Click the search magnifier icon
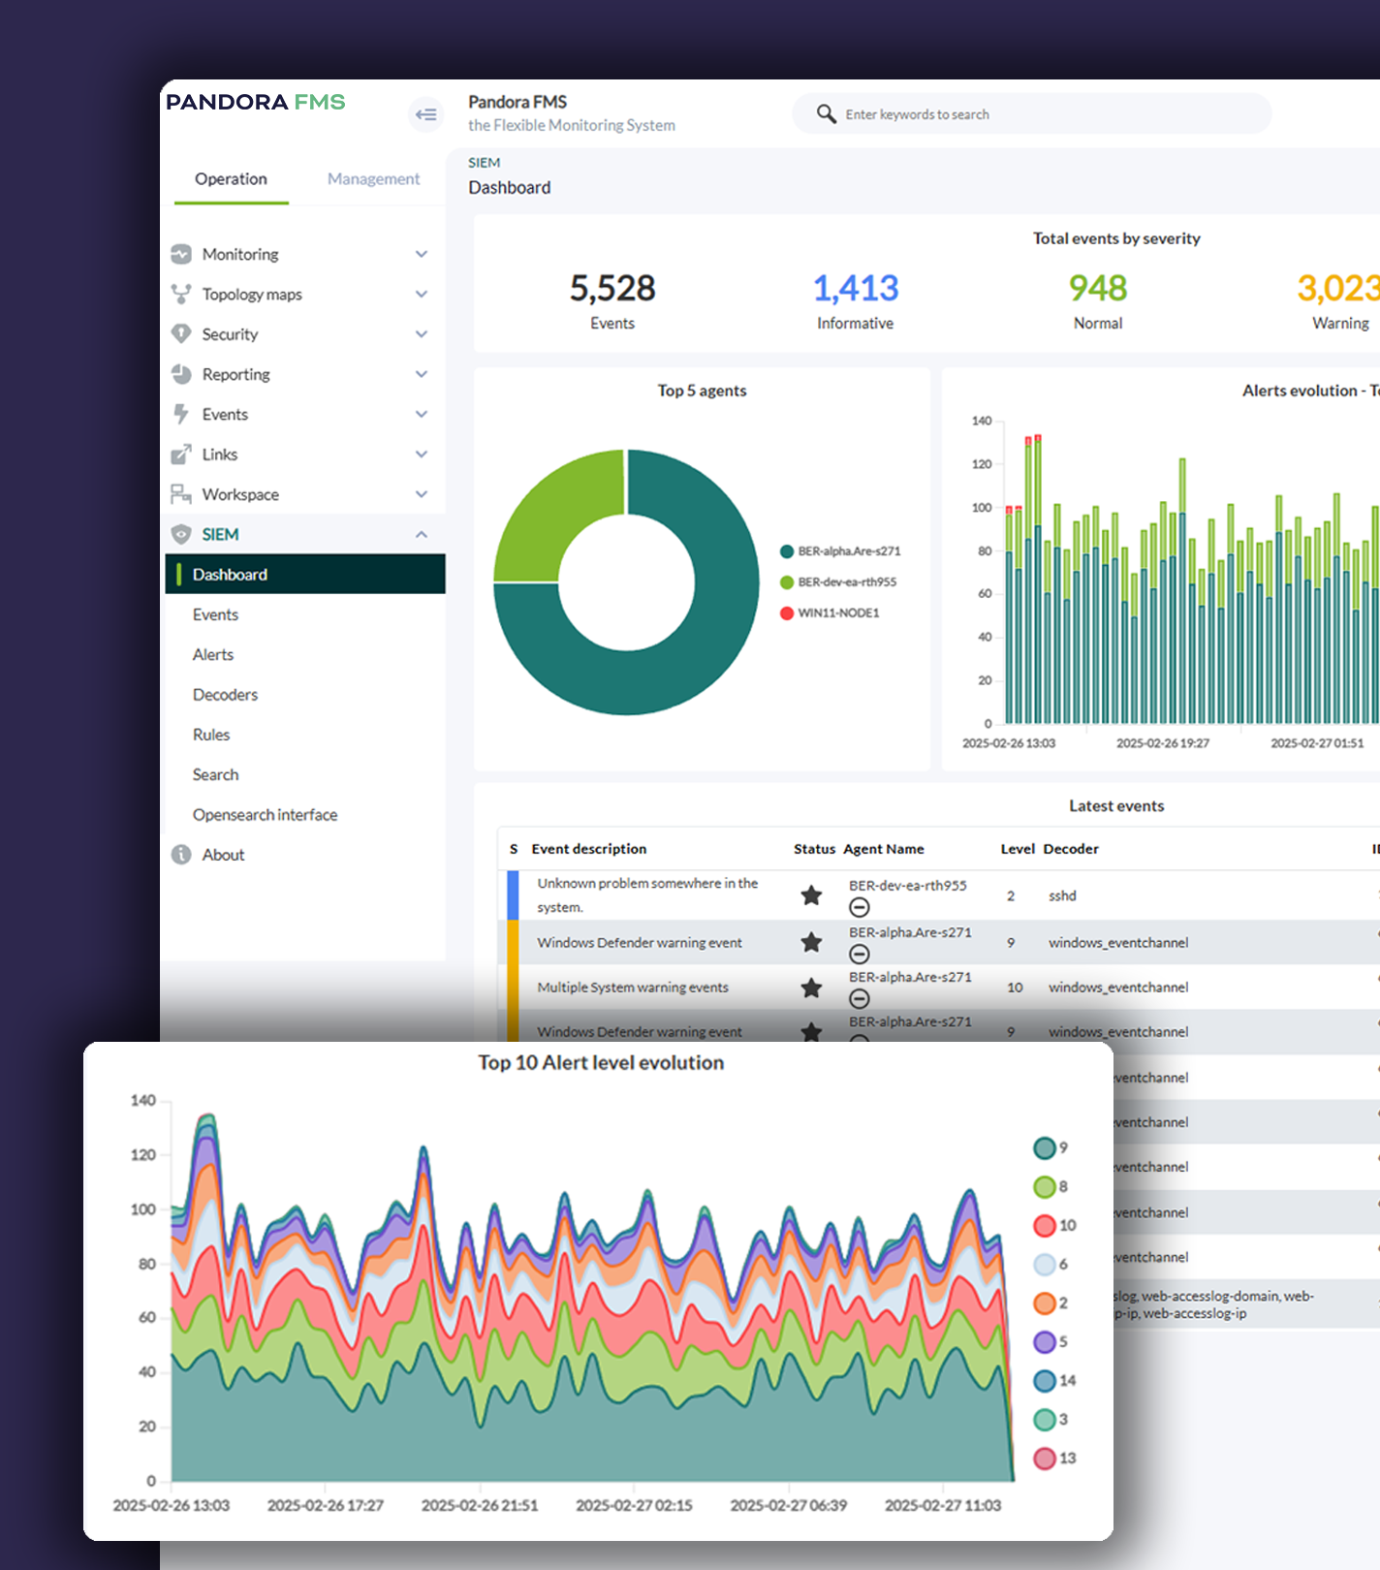 [826, 114]
